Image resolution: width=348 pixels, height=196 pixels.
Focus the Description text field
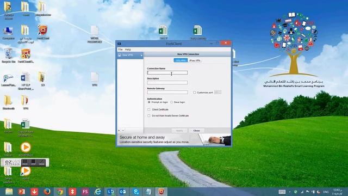[x=167, y=82]
